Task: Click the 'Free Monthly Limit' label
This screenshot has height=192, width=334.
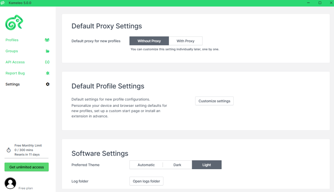Action: point(28,146)
